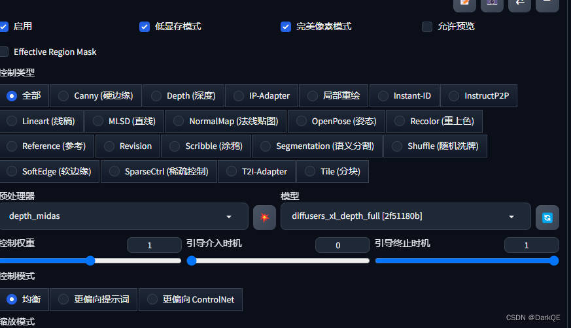Open new canvas pencil icon button
The image size is (571, 328).
click(464, 5)
